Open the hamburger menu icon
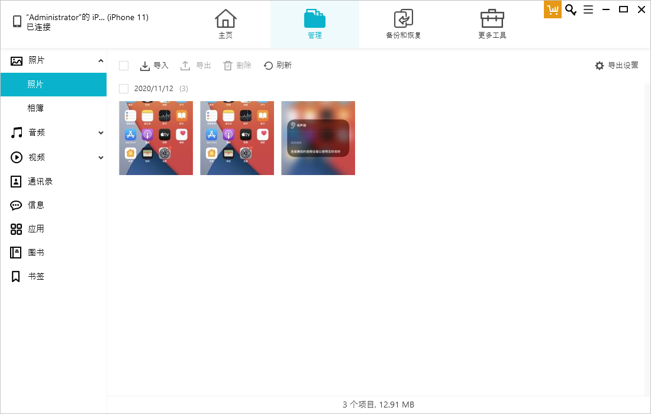 tap(588, 9)
